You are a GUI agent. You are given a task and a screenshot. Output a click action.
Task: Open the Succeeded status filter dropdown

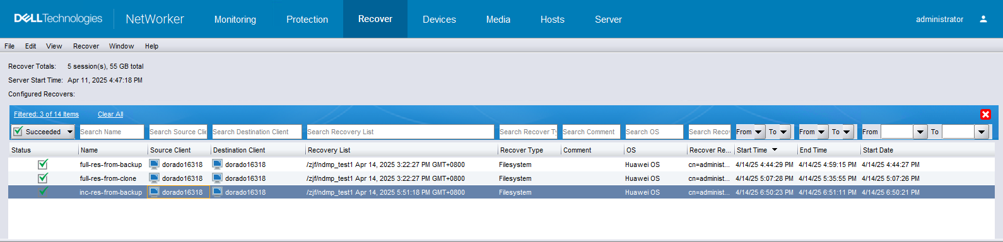pos(70,132)
